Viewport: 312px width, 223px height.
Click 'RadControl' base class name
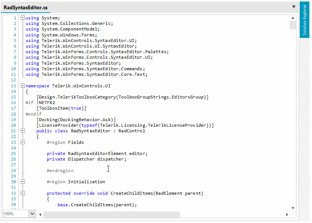pyautogui.click(x=132, y=131)
